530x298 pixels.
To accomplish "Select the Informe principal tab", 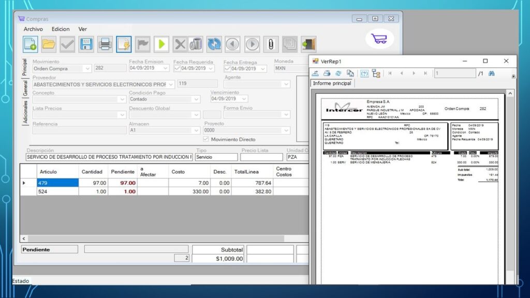I will click(332, 83).
